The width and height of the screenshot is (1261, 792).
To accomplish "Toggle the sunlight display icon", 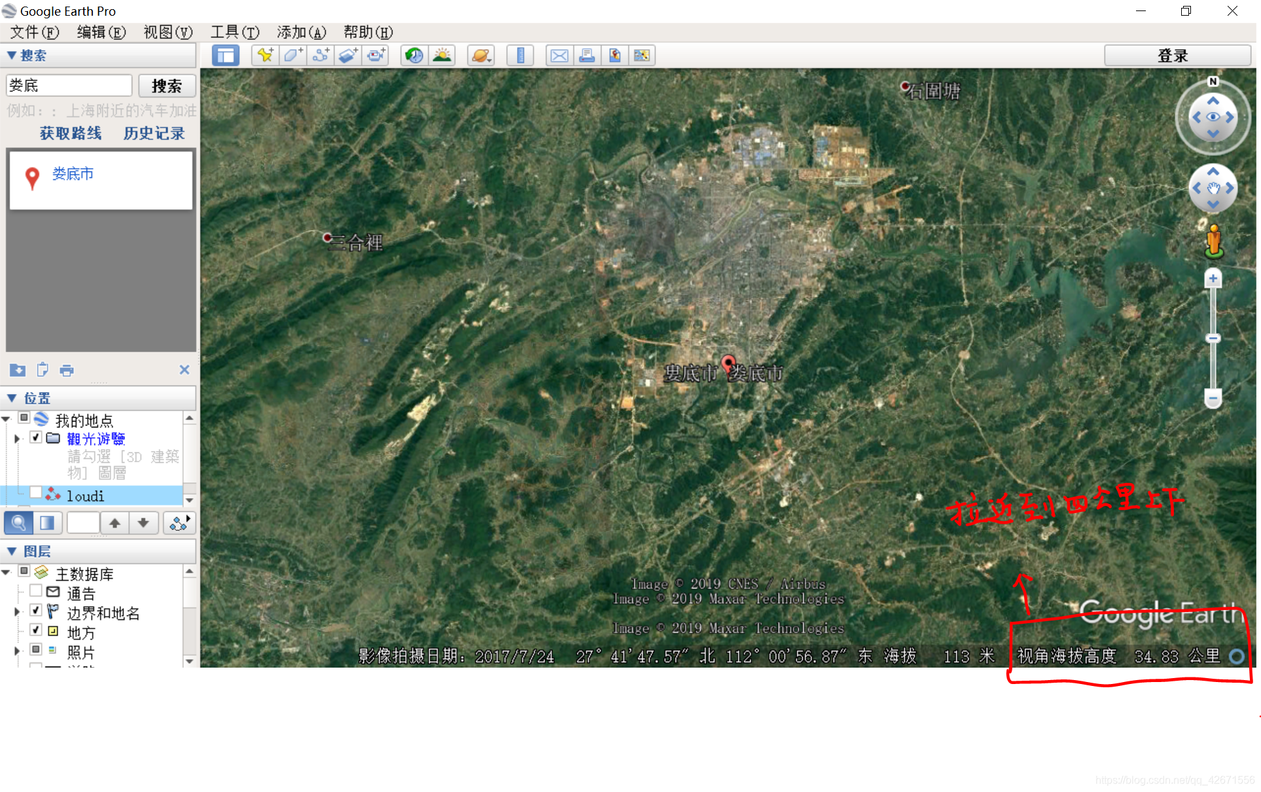I will (x=442, y=56).
